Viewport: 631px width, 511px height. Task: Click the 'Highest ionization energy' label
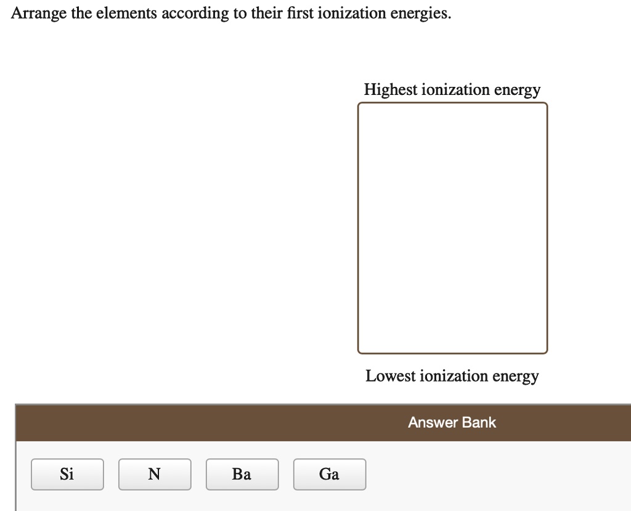coord(452,89)
